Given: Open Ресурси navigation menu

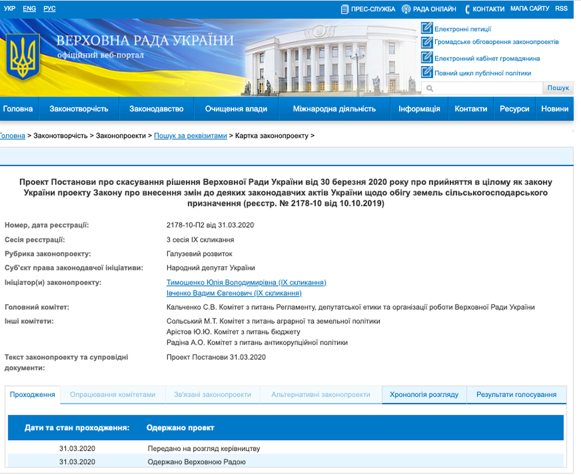Looking at the screenshot, I should coord(515,109).
